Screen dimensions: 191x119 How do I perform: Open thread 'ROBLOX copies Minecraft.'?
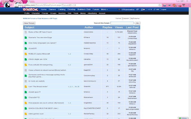39,54
